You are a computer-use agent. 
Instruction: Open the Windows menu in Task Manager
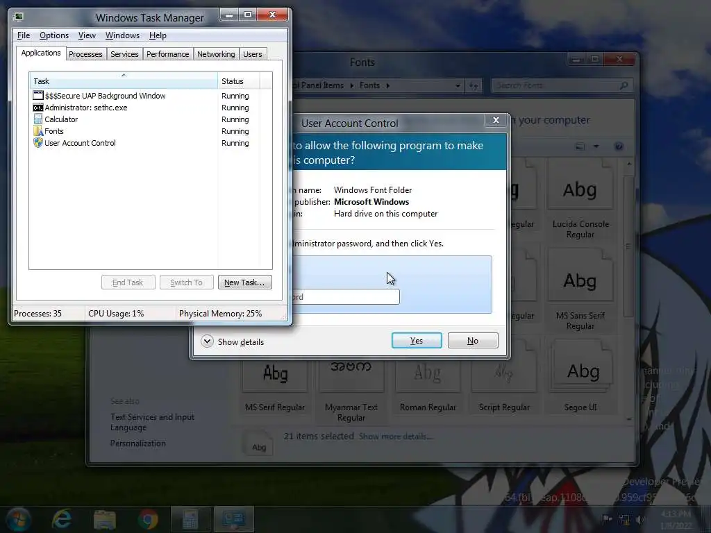122,35
